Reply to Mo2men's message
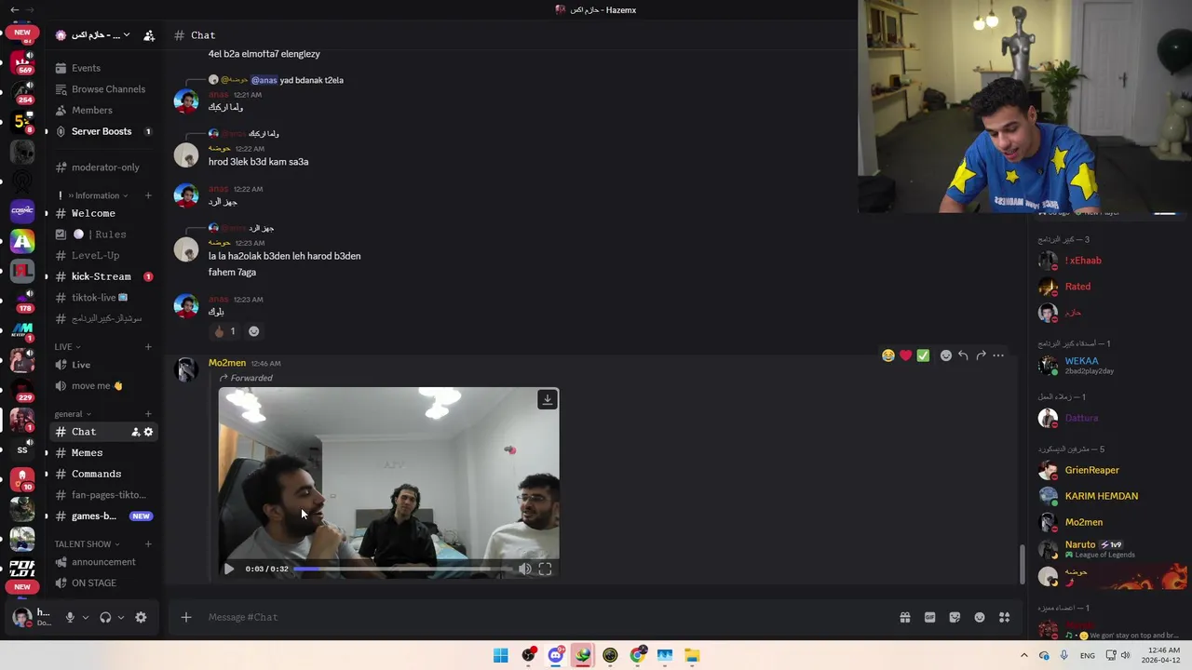The image size is (1192, 670). coord(963,355)
